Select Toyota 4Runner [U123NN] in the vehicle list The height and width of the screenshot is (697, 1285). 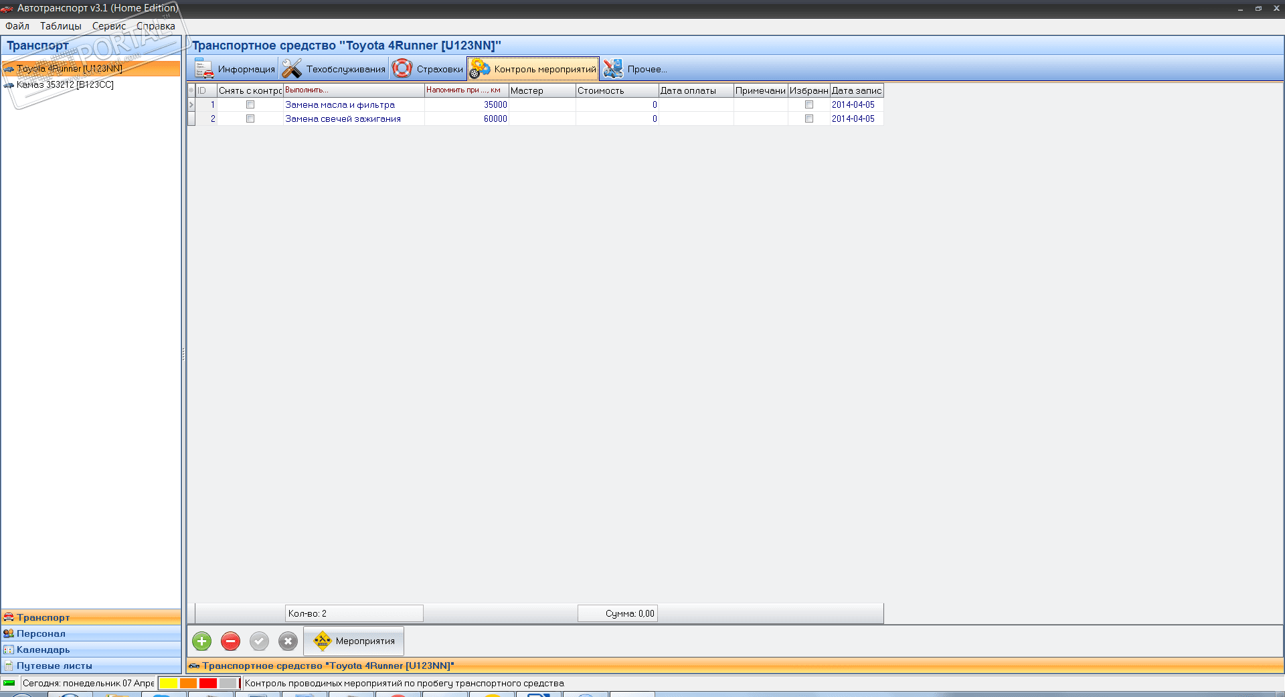(x=91, y=68)
